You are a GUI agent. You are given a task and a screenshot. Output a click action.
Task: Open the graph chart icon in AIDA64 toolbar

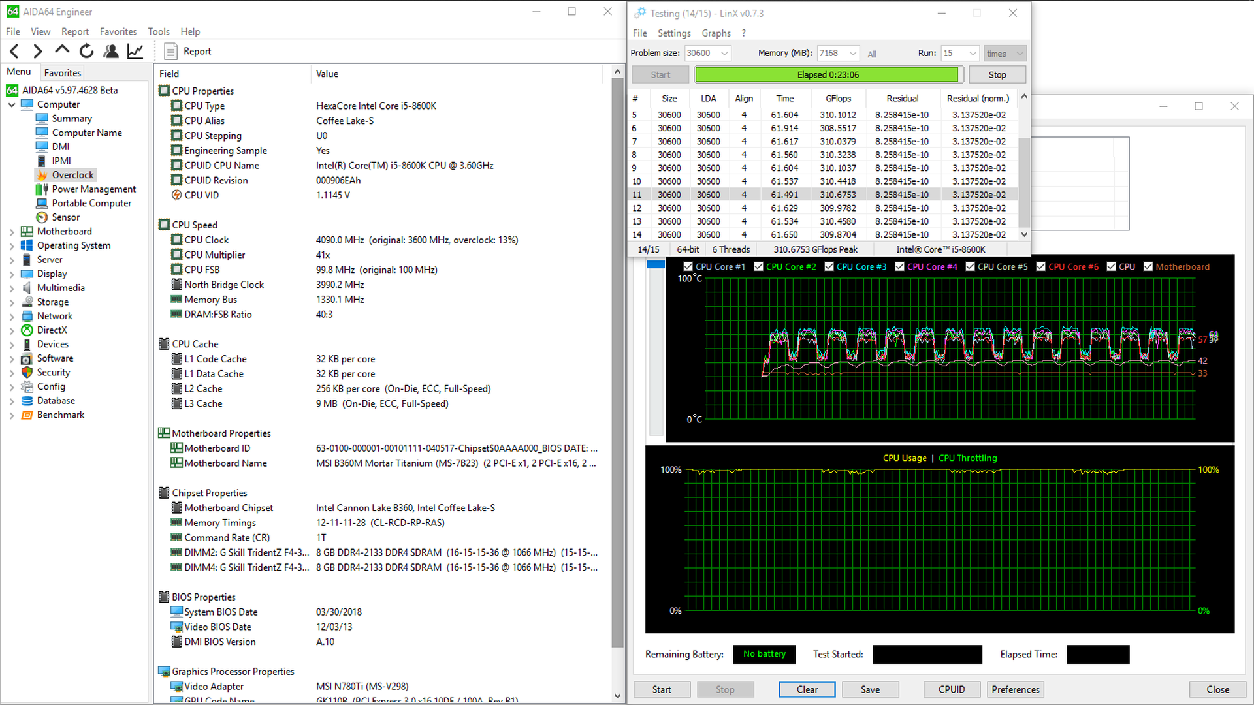(135, 51)
